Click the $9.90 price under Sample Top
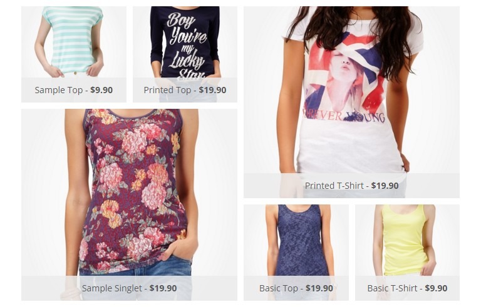481x307 pixels. click(101, 90)
